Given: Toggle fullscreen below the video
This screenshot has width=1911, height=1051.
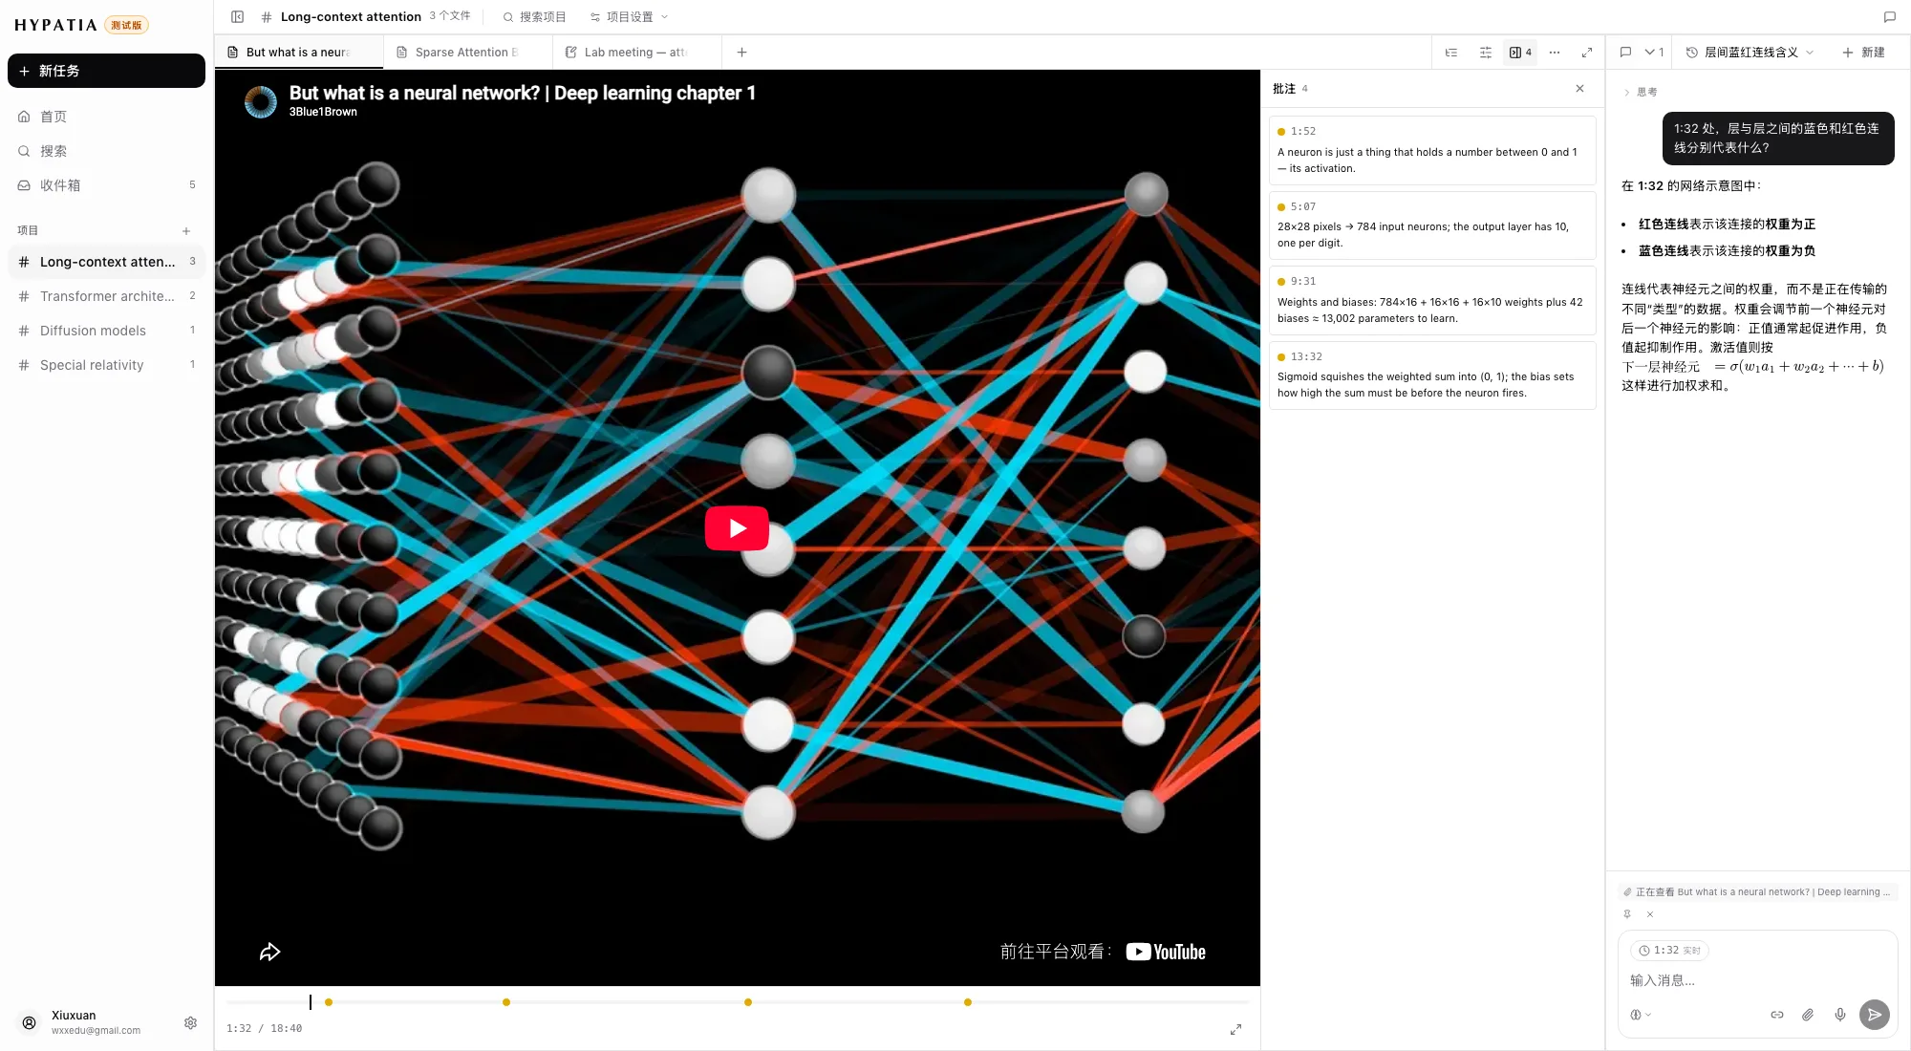Looking at the screenshot, I should pyautogui.click(x=1235, y=1029).
